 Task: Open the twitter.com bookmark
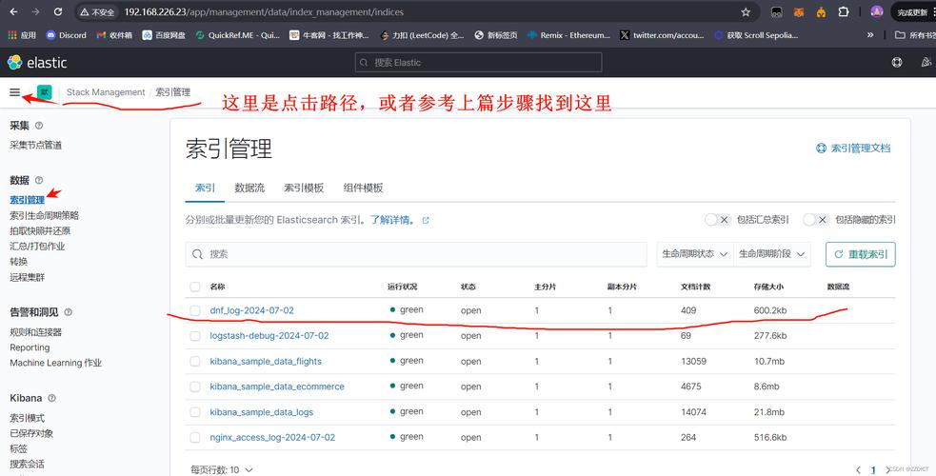click(x=662, y=35)
